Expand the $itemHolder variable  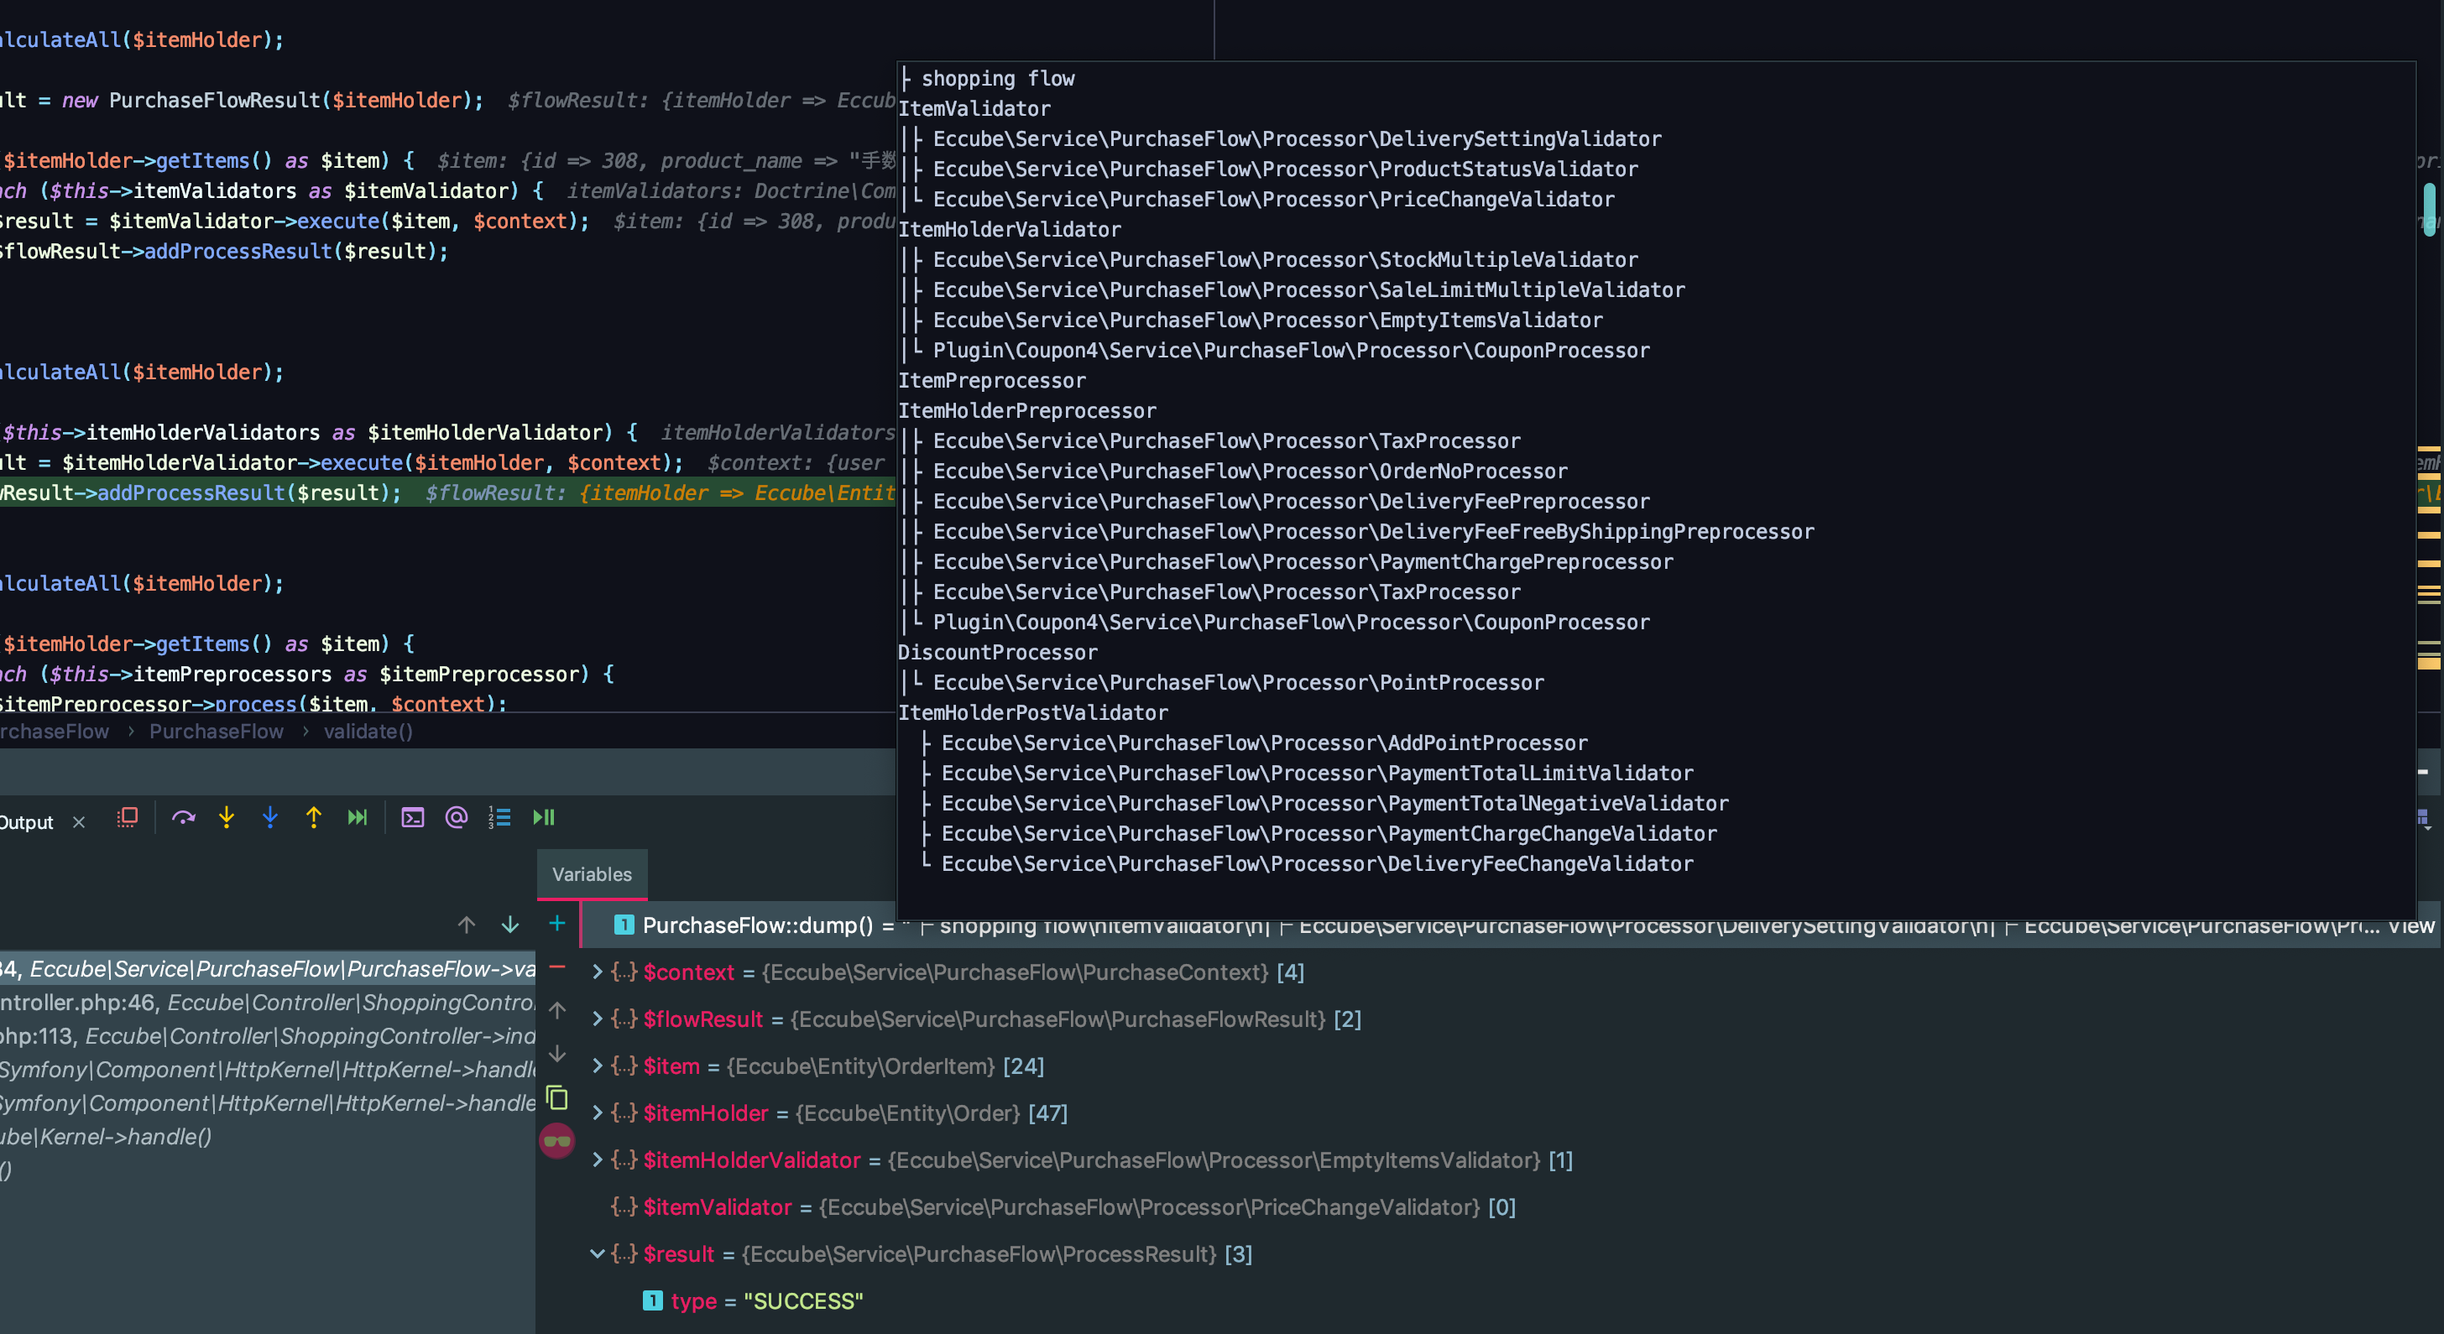(x=598, y=1113)
